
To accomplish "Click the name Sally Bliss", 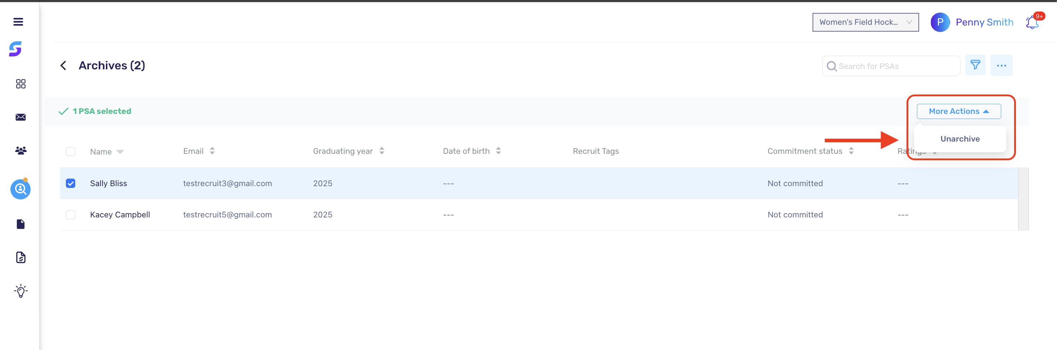I will coord(108,183).
